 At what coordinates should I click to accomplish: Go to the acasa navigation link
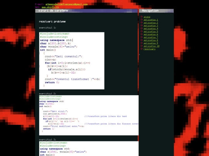(x=147, y=17)
